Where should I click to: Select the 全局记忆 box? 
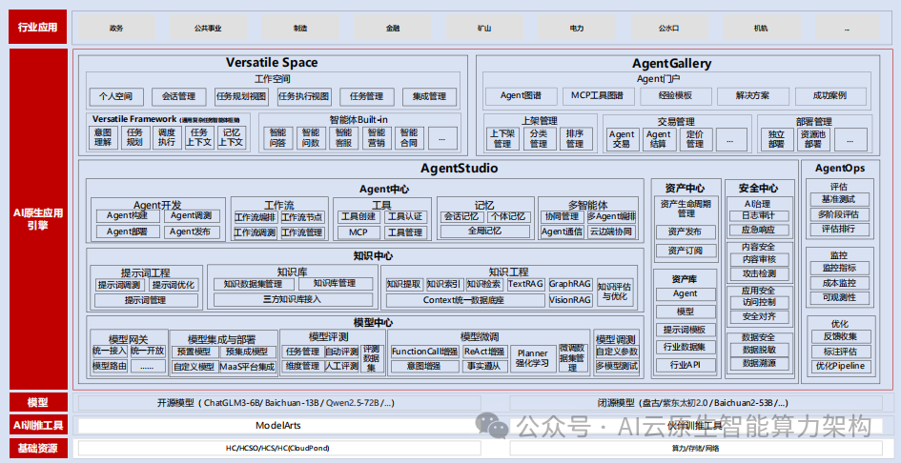coord(484,231)
